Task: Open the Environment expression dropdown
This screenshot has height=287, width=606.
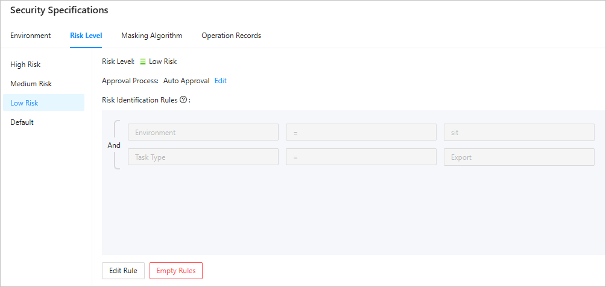Action: [203, 133]
